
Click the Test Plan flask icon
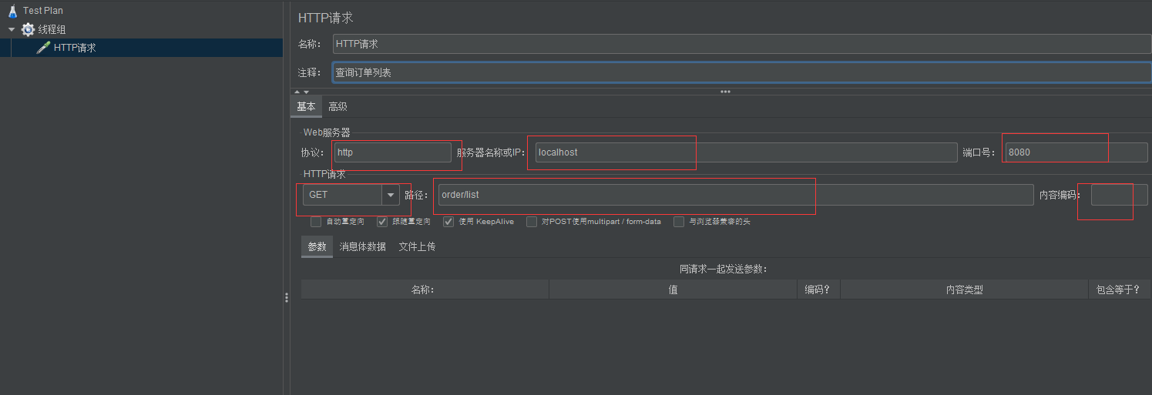click(x=12, y=11)
